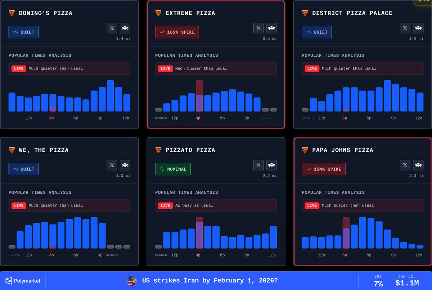
Task: Click the Papa Johns Pizza card title
Action: [x=342, y=150]
